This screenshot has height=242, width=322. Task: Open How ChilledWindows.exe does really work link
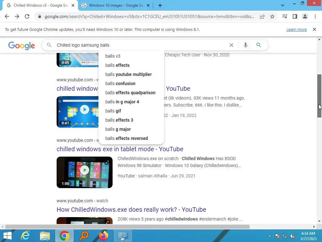click(131, 210)
